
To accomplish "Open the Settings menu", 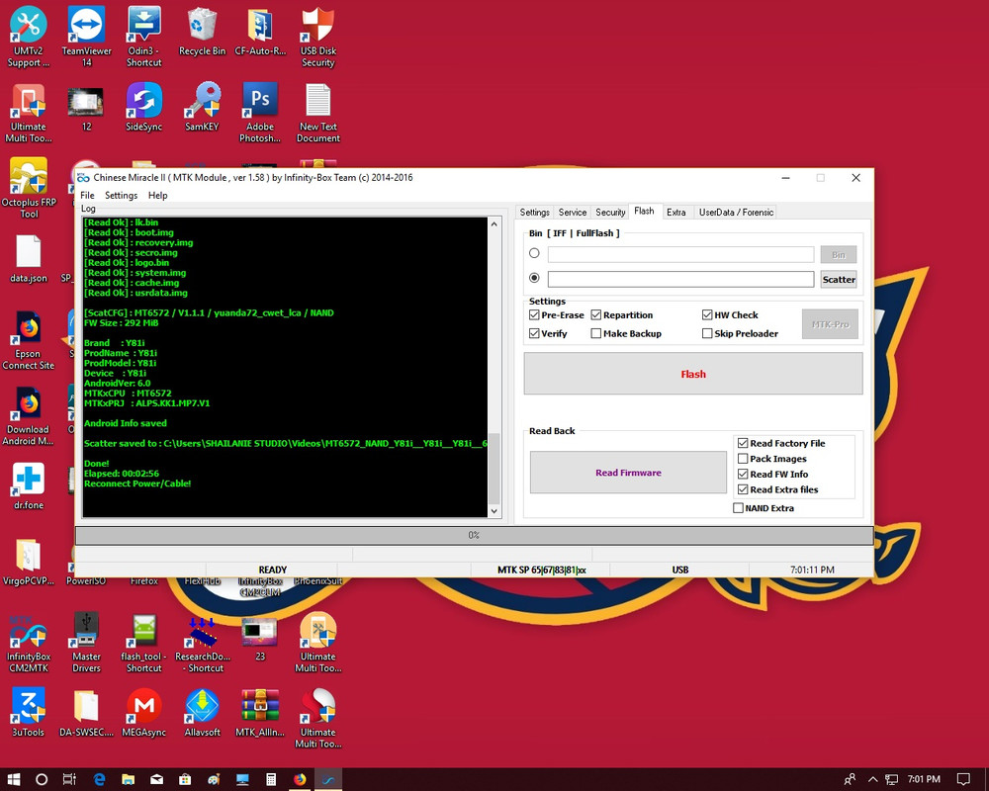I will click(121, 196).
